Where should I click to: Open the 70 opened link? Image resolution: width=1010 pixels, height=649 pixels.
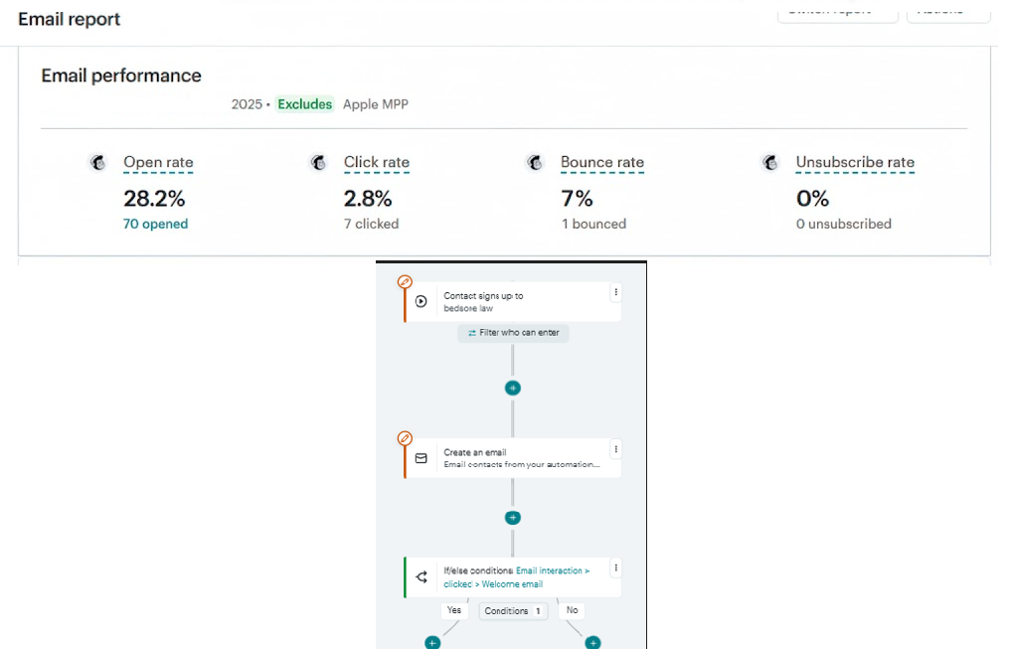pyautogui.click(x=155, y=225)
